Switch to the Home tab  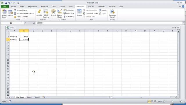coord(13,6)
